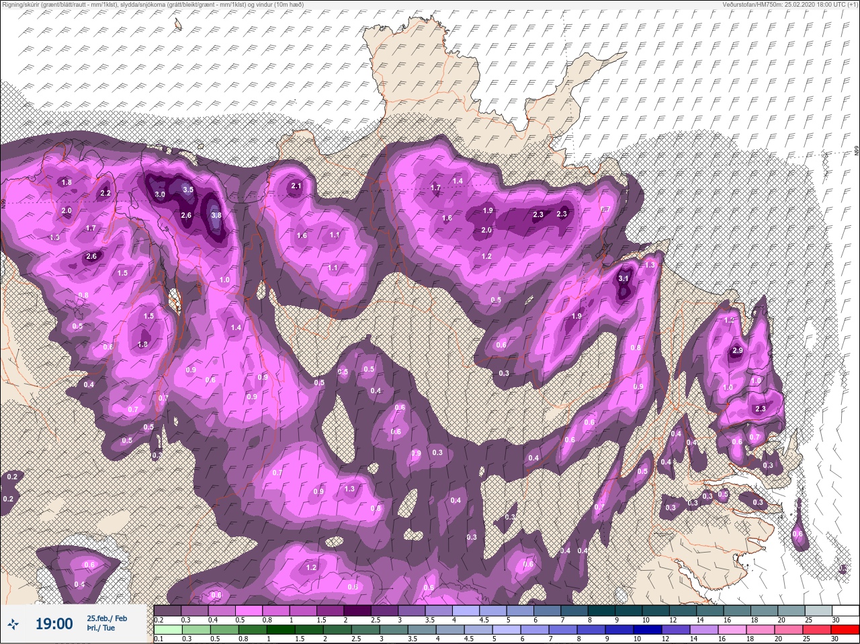Click the Veðurstofan compass-star logo icon

point(13,625)
